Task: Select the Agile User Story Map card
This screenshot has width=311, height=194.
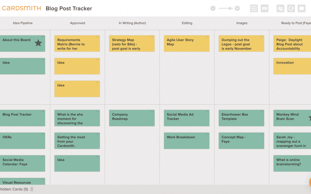Action: tap(187, 44)
